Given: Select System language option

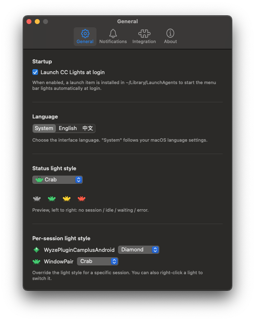Looking at the screenshot, I should [44, 128].
